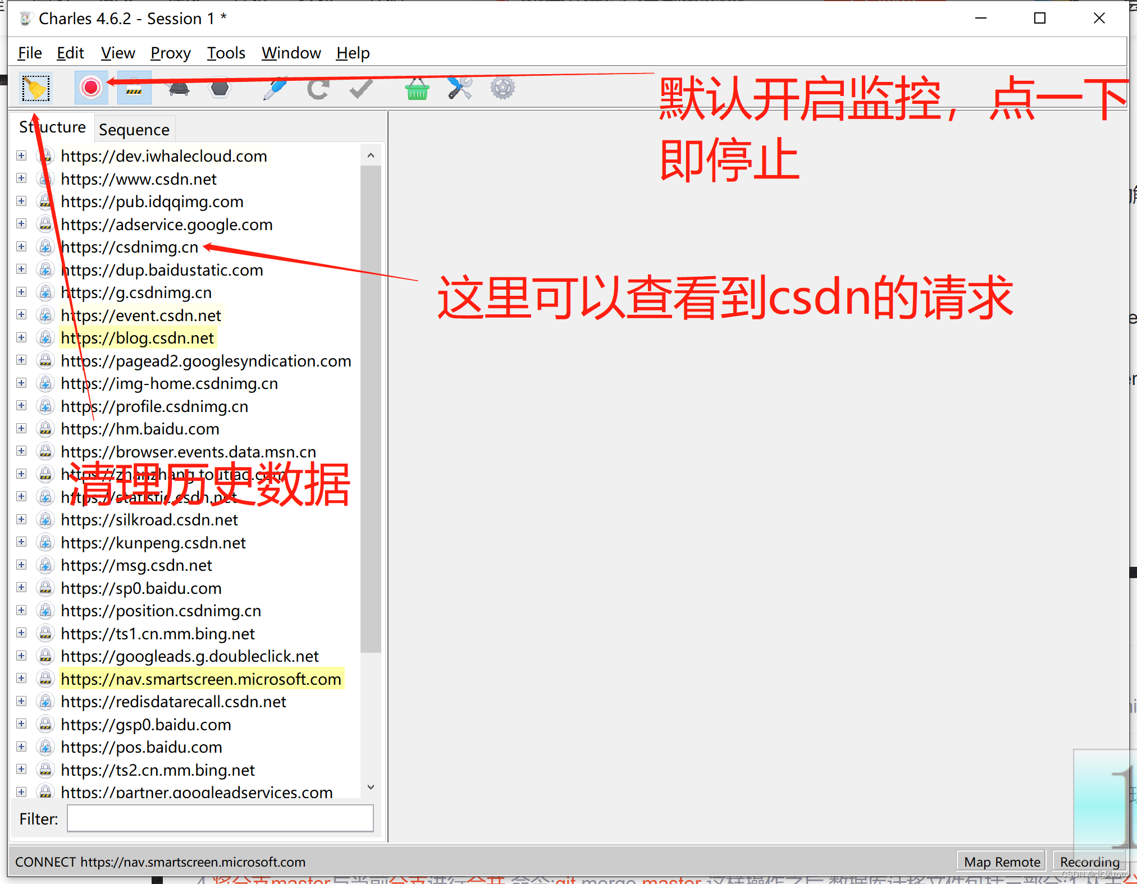Enable breakpoints with the hexagon icon
Screen dimensions: 1137x884
tap(220, 88)
